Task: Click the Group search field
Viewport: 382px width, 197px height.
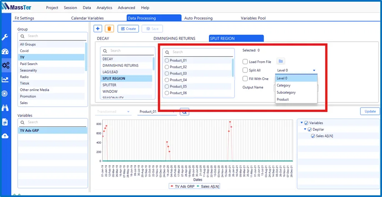Action: (x=54, y=36)
